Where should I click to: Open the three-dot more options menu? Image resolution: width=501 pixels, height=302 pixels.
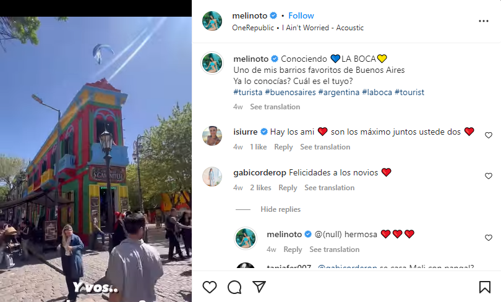coord(484,21)
